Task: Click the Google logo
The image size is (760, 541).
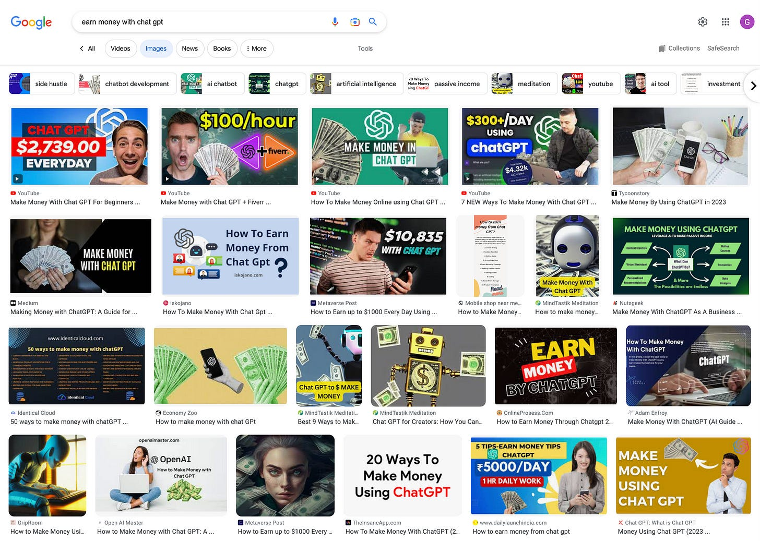Action: click(31, 22)
